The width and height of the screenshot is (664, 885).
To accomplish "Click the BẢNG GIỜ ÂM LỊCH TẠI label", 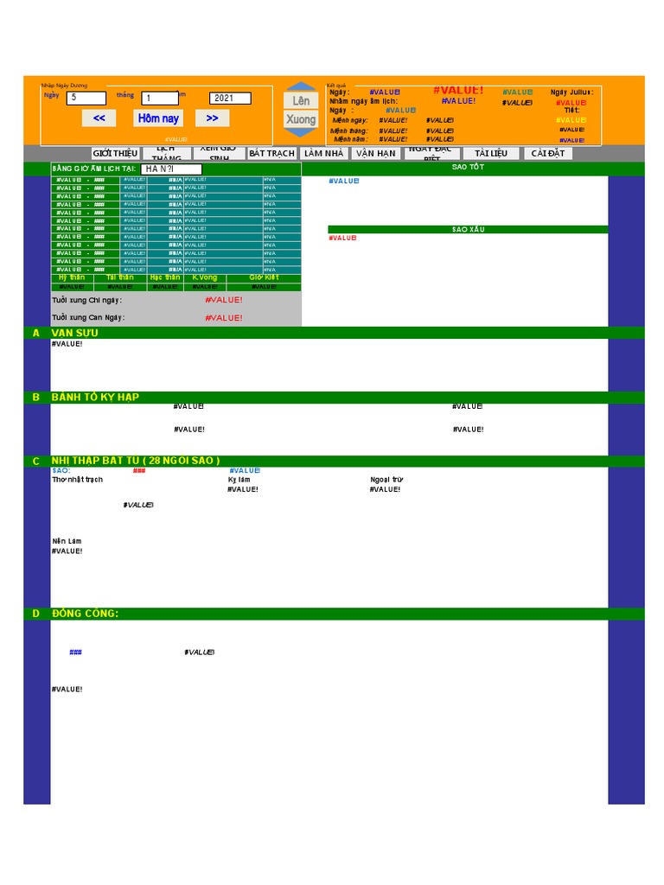I will [x=94, y=169].
